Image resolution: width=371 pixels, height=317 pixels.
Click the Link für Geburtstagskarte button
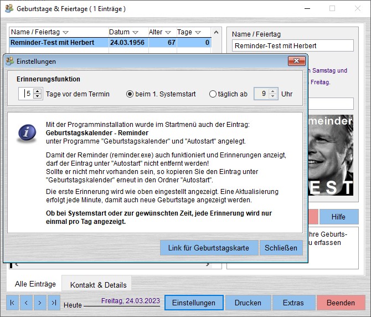(x=209, y=248)
